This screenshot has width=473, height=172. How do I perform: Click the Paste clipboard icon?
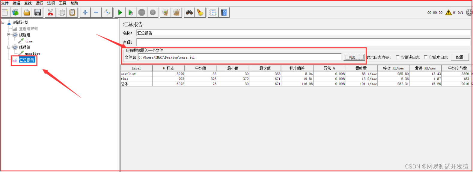73,13
